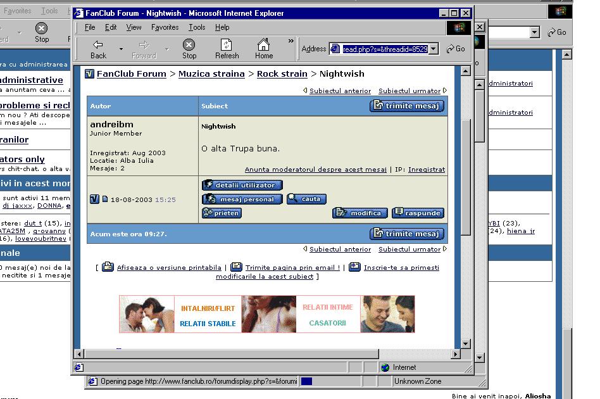
Task: Click the FanClub logo icon beside breadcrumb
Action: (x=89, y=73)
